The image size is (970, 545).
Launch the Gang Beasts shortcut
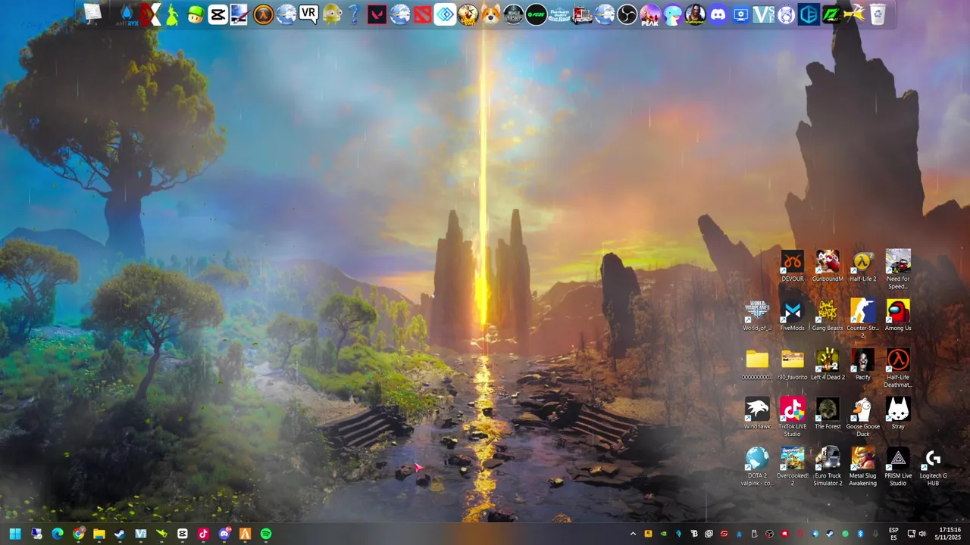(828, 316)
